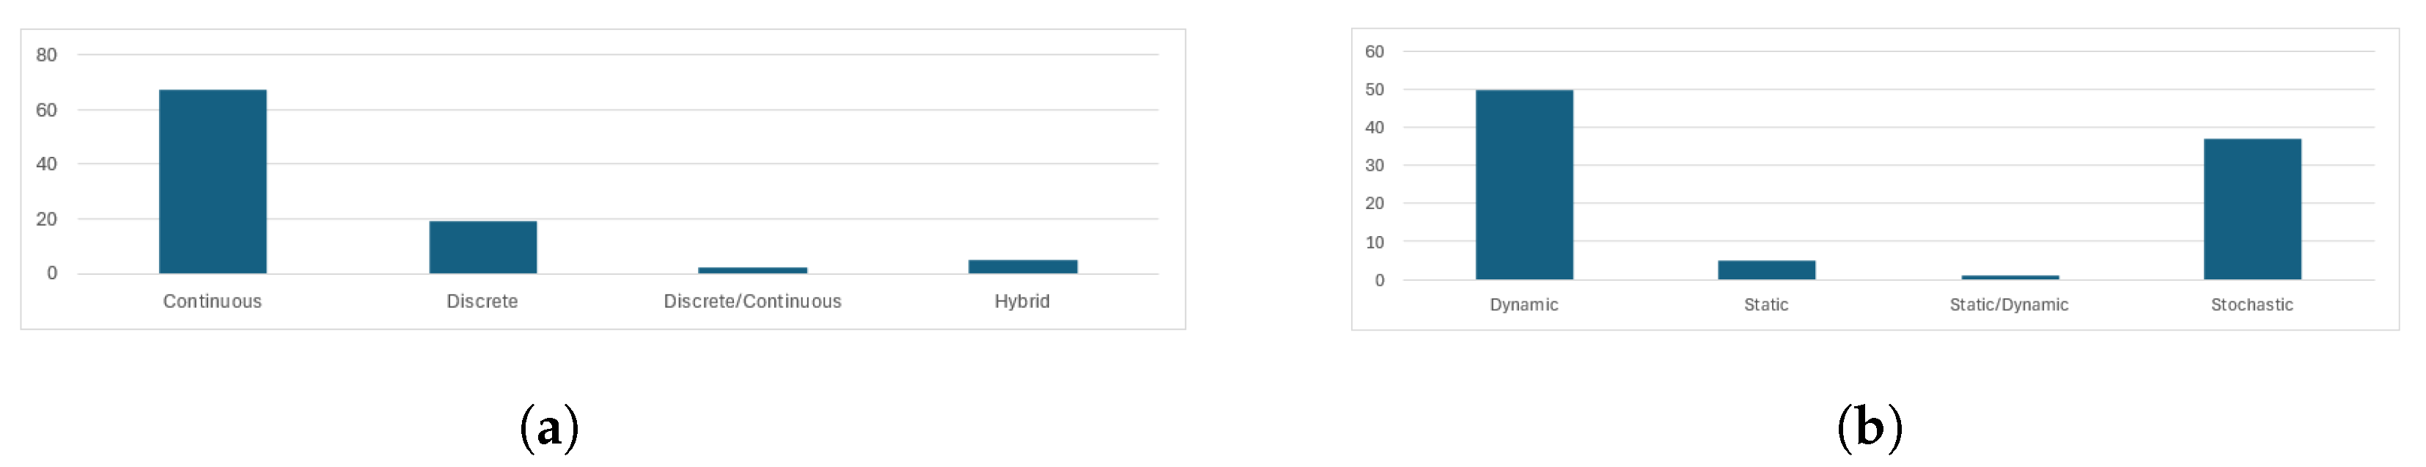Click the Discrete axis label

point(482,301)
